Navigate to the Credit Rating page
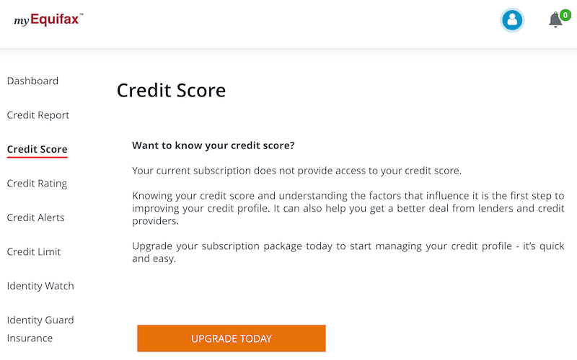Viewport: 577px width, 360px height. pyautogui.click(x=37, y=184)
